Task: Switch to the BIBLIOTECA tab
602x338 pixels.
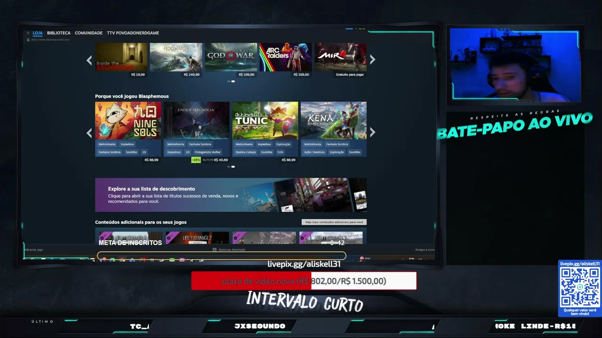Action: (59, 33)
